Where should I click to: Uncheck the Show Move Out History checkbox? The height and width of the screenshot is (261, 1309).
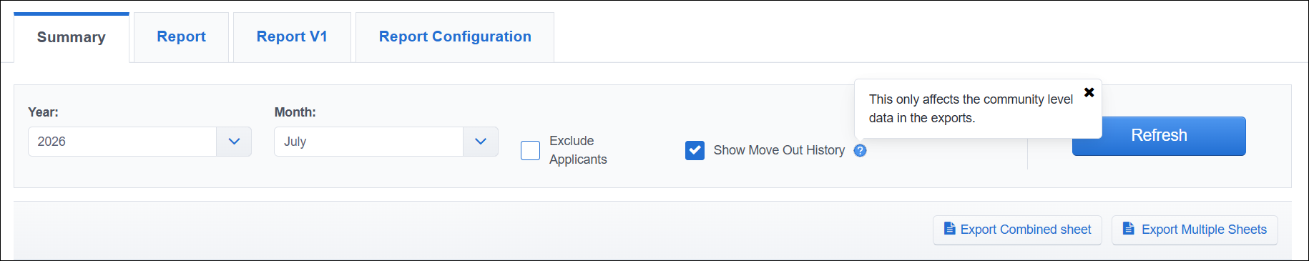click(x=695, y=150)
